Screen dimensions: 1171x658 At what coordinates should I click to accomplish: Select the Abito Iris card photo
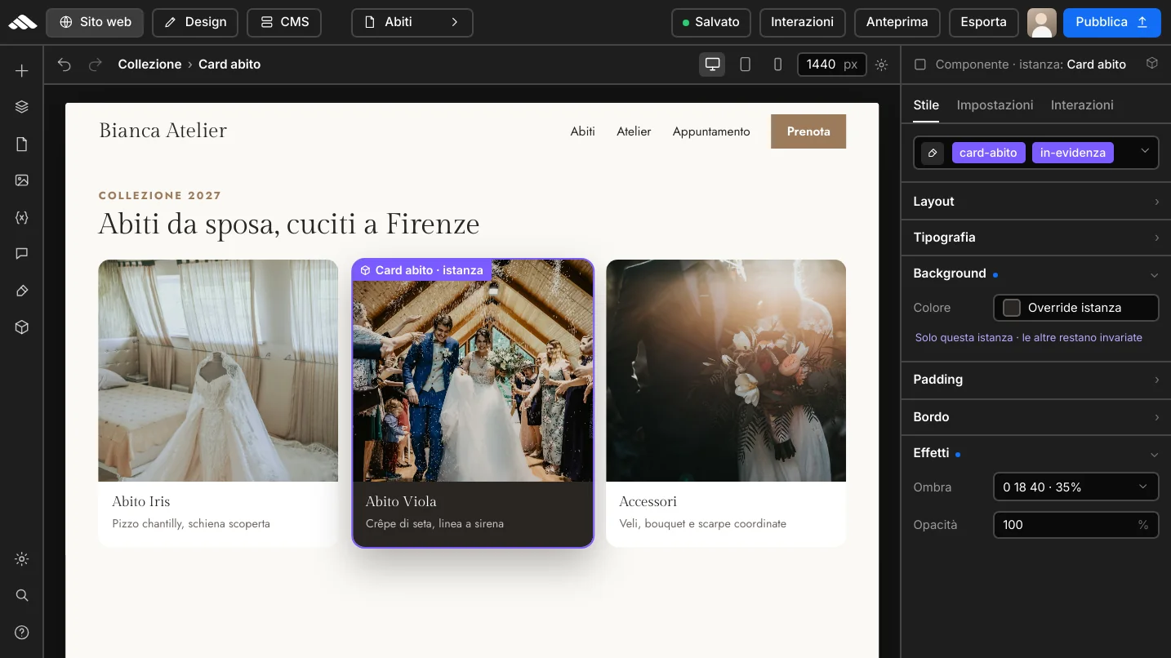tap(218, 371)
